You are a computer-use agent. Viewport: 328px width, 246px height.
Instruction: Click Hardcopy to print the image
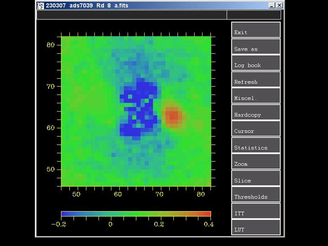256,112
